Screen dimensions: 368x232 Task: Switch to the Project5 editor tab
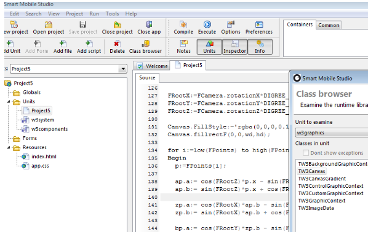pos(188,65)
